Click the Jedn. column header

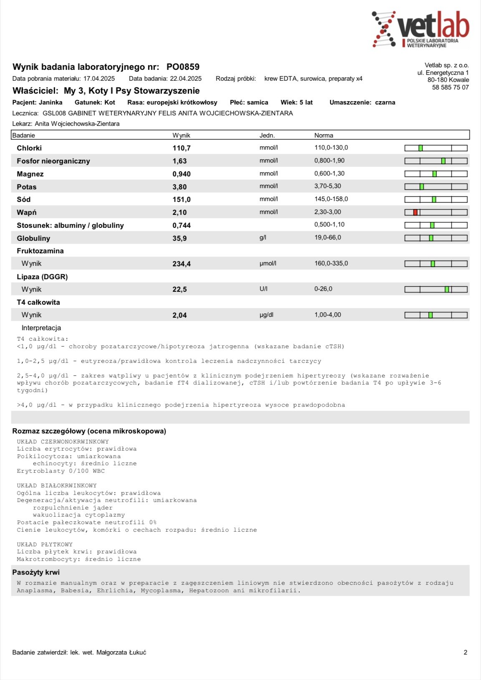pyautogui.click(x=267, y=135)
